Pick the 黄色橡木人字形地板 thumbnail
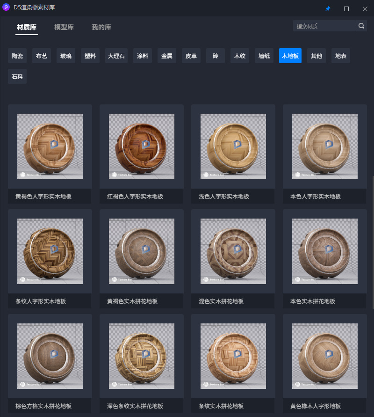Screen dimensions: 374x417 [325, 356]
